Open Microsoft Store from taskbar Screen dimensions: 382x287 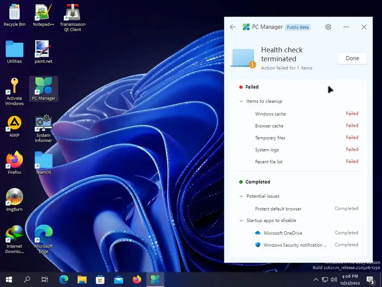pos(100,279)
